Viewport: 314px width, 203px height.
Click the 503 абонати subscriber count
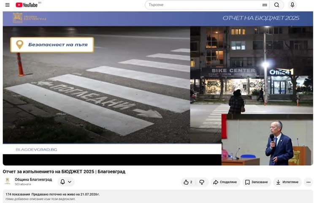[23, 184]
